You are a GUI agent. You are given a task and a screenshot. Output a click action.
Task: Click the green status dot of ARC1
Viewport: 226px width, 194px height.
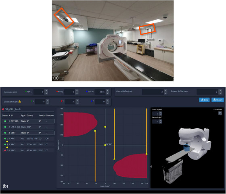(x=5, y=139)
